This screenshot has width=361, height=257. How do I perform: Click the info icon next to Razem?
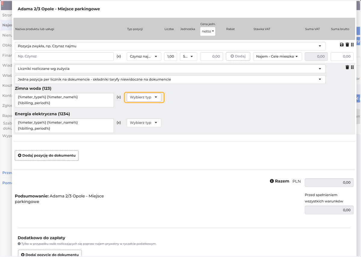[272, 181]
